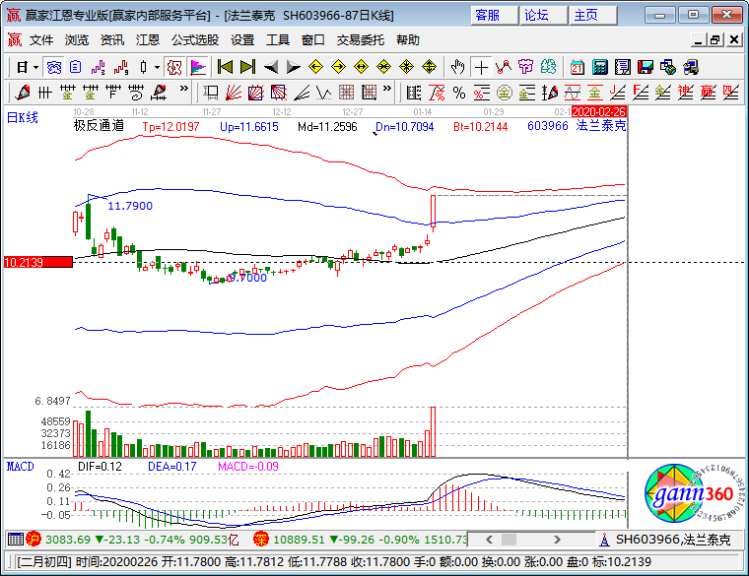
Task: Click the yellow diamond right-arrow icon
Action: (338, 67)
